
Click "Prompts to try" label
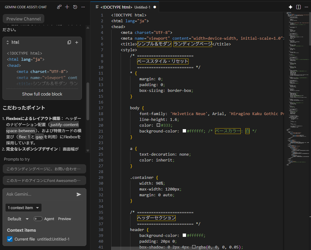tap(17, 159)
